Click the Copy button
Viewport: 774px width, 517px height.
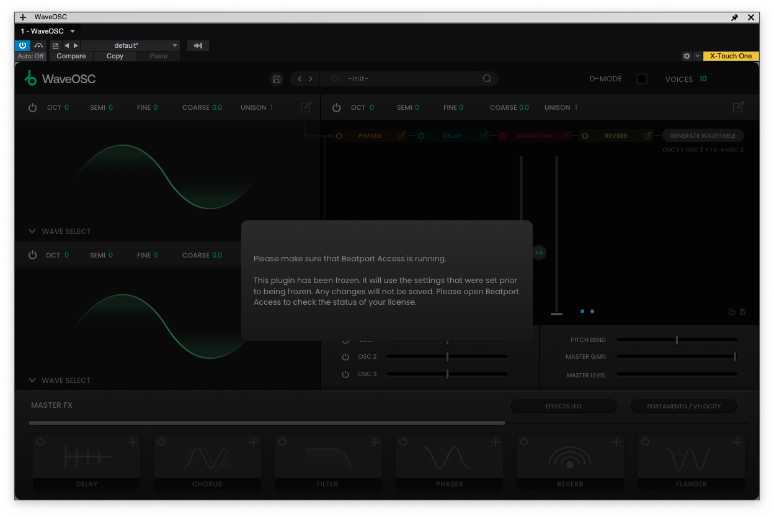click(x=115, y=56)
